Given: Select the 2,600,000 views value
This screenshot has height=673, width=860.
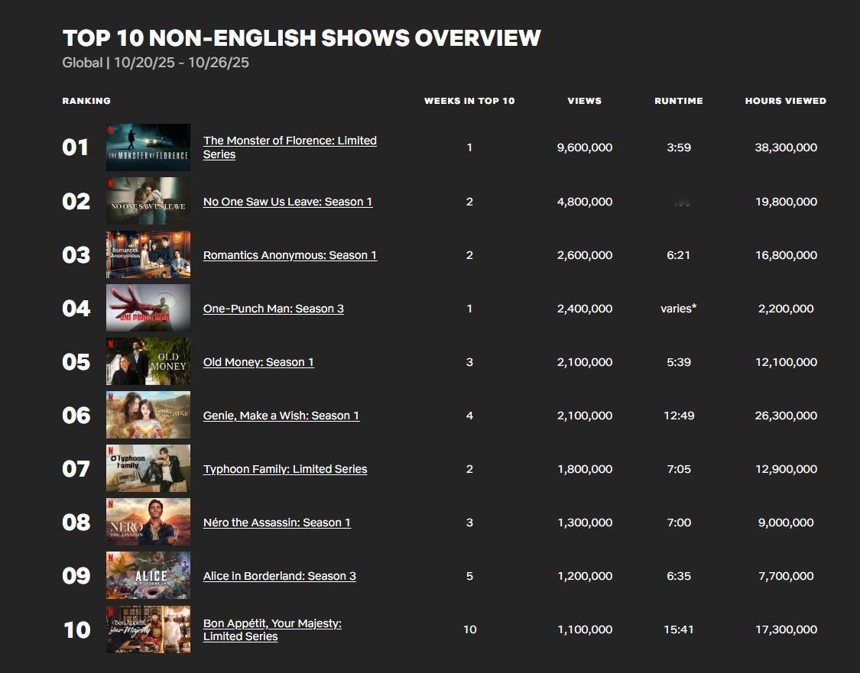Looking at the screenshot, I should [585, 255].
